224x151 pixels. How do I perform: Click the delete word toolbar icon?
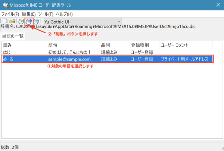[29, 22]
